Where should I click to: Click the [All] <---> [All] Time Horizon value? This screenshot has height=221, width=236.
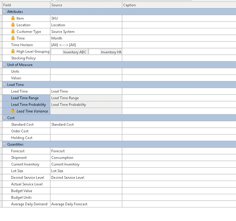[86, 45]
